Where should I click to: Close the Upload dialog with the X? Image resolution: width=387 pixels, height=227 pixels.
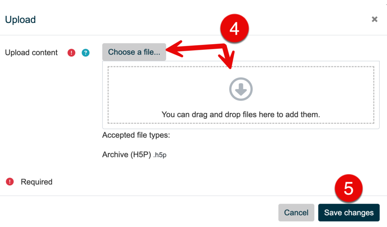click(x=375, y=19)
